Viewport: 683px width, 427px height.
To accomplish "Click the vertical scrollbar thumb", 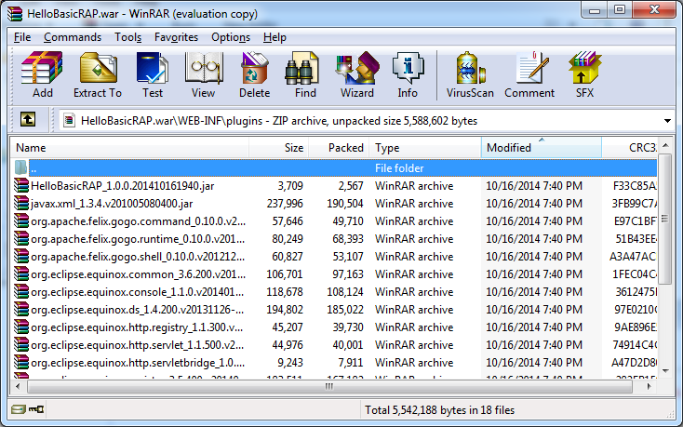I will tap(664, 219).
